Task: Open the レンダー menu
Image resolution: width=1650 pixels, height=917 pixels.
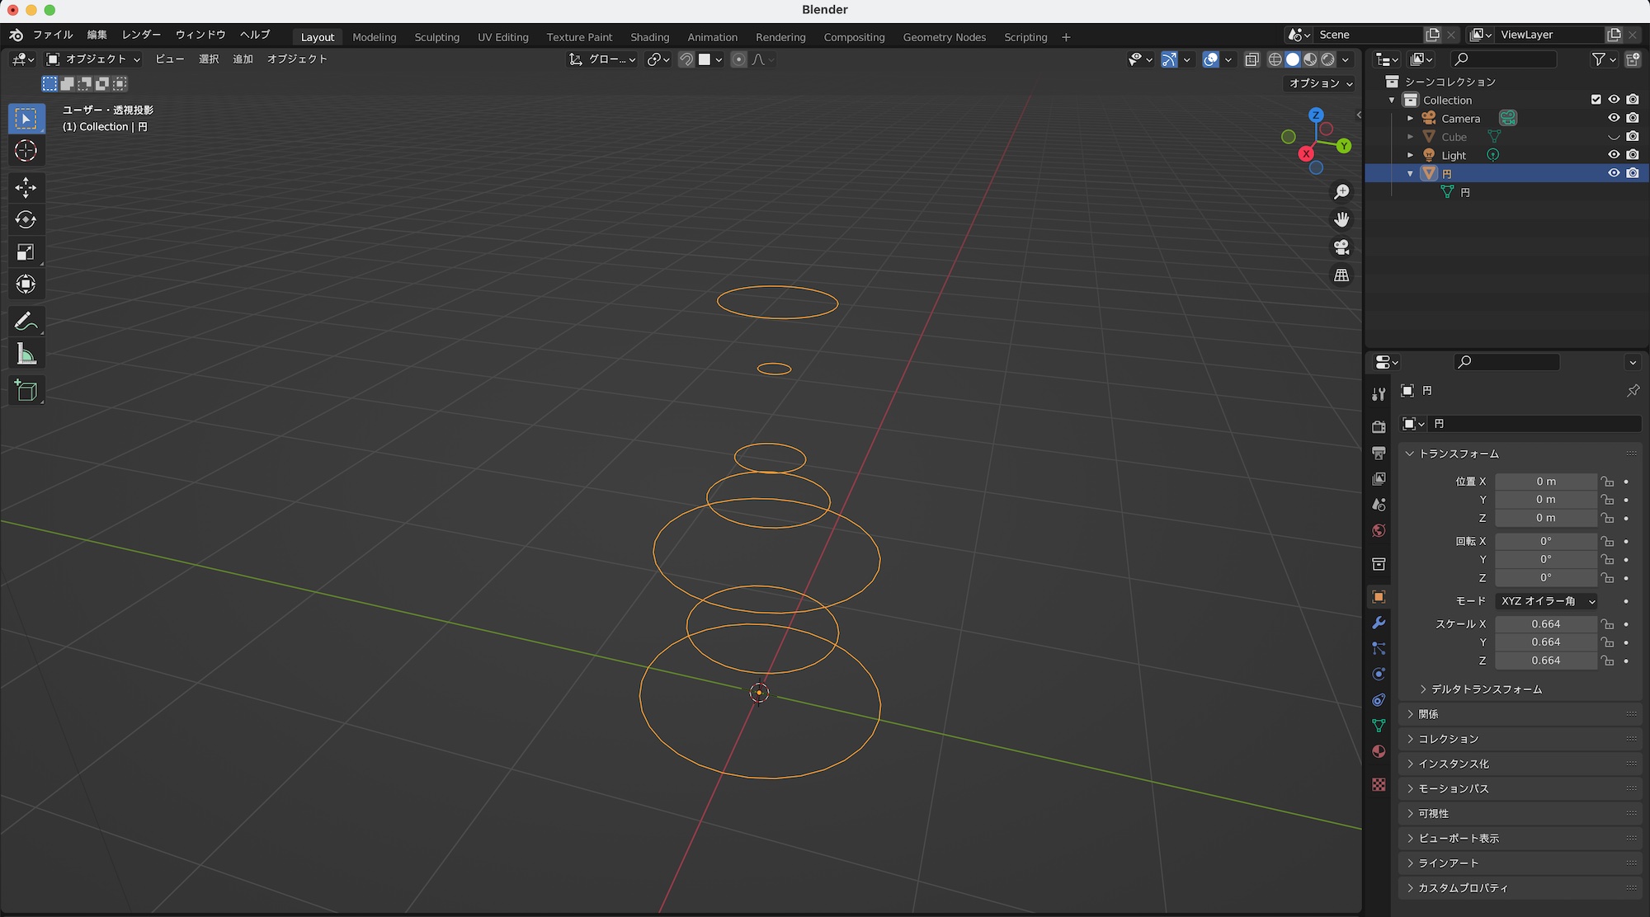Action: click(141, 35)
